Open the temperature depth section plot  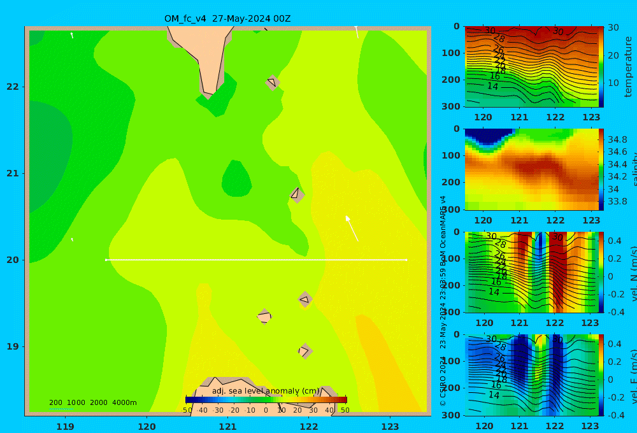(x=531, y=67)
